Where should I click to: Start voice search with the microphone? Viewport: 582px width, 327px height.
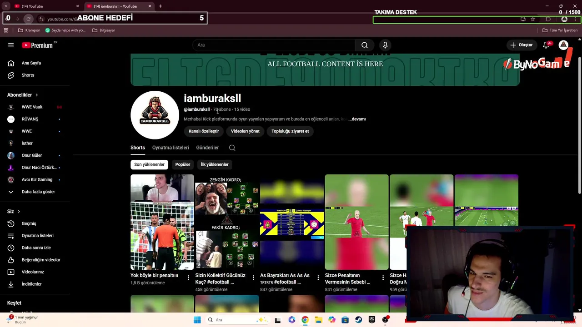tap(385, 45)
